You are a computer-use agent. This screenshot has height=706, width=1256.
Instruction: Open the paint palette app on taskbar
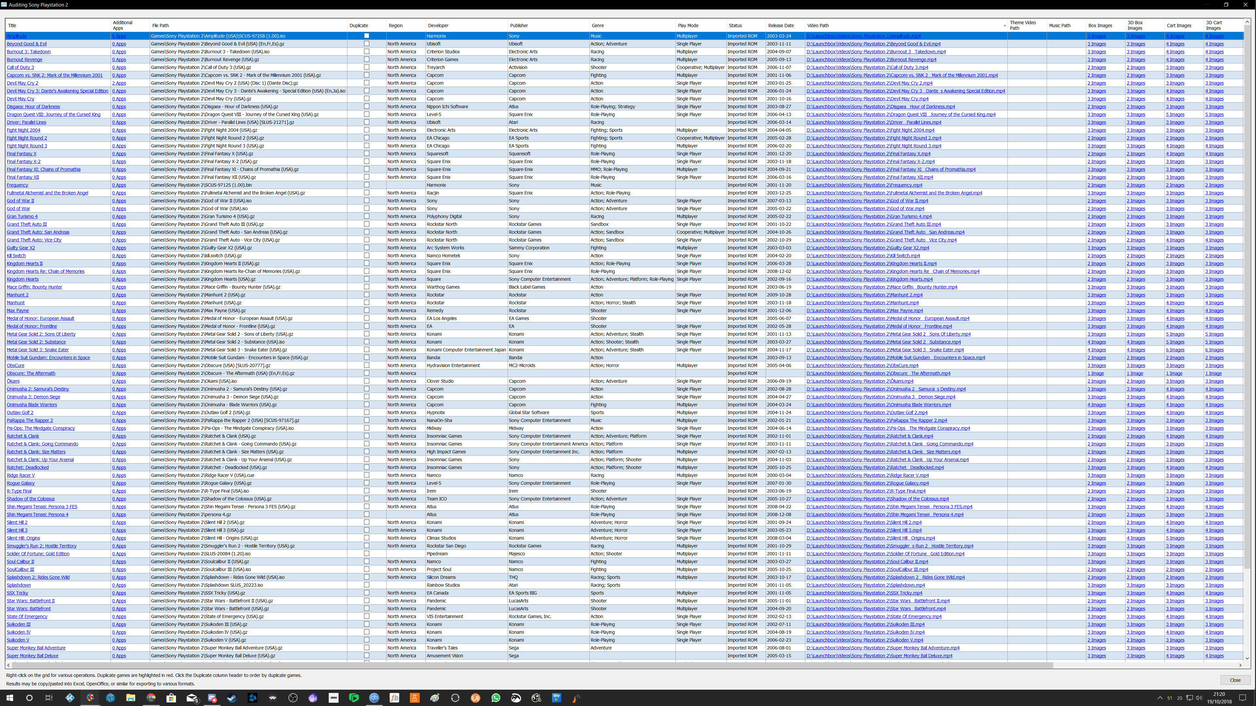(x=435, y=698)
